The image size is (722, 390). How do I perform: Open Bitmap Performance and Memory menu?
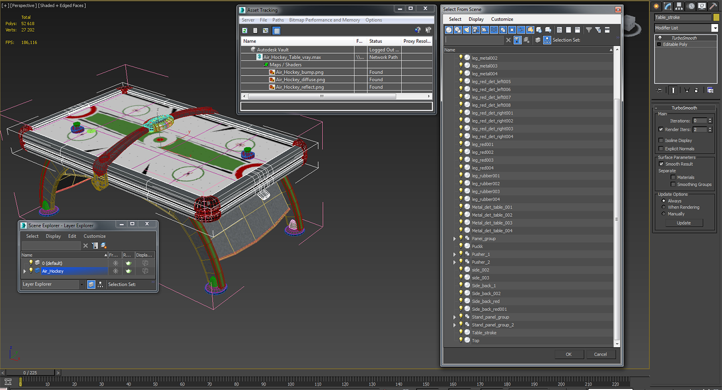(324, 20)
